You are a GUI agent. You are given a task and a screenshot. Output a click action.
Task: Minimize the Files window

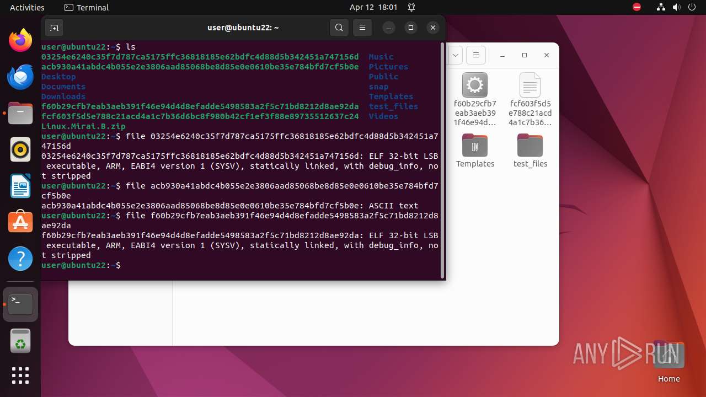click(502, 55)
